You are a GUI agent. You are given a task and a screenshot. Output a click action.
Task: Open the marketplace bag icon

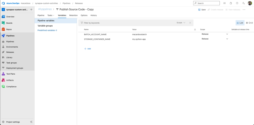pyautogui.click(x=231, y=3)
